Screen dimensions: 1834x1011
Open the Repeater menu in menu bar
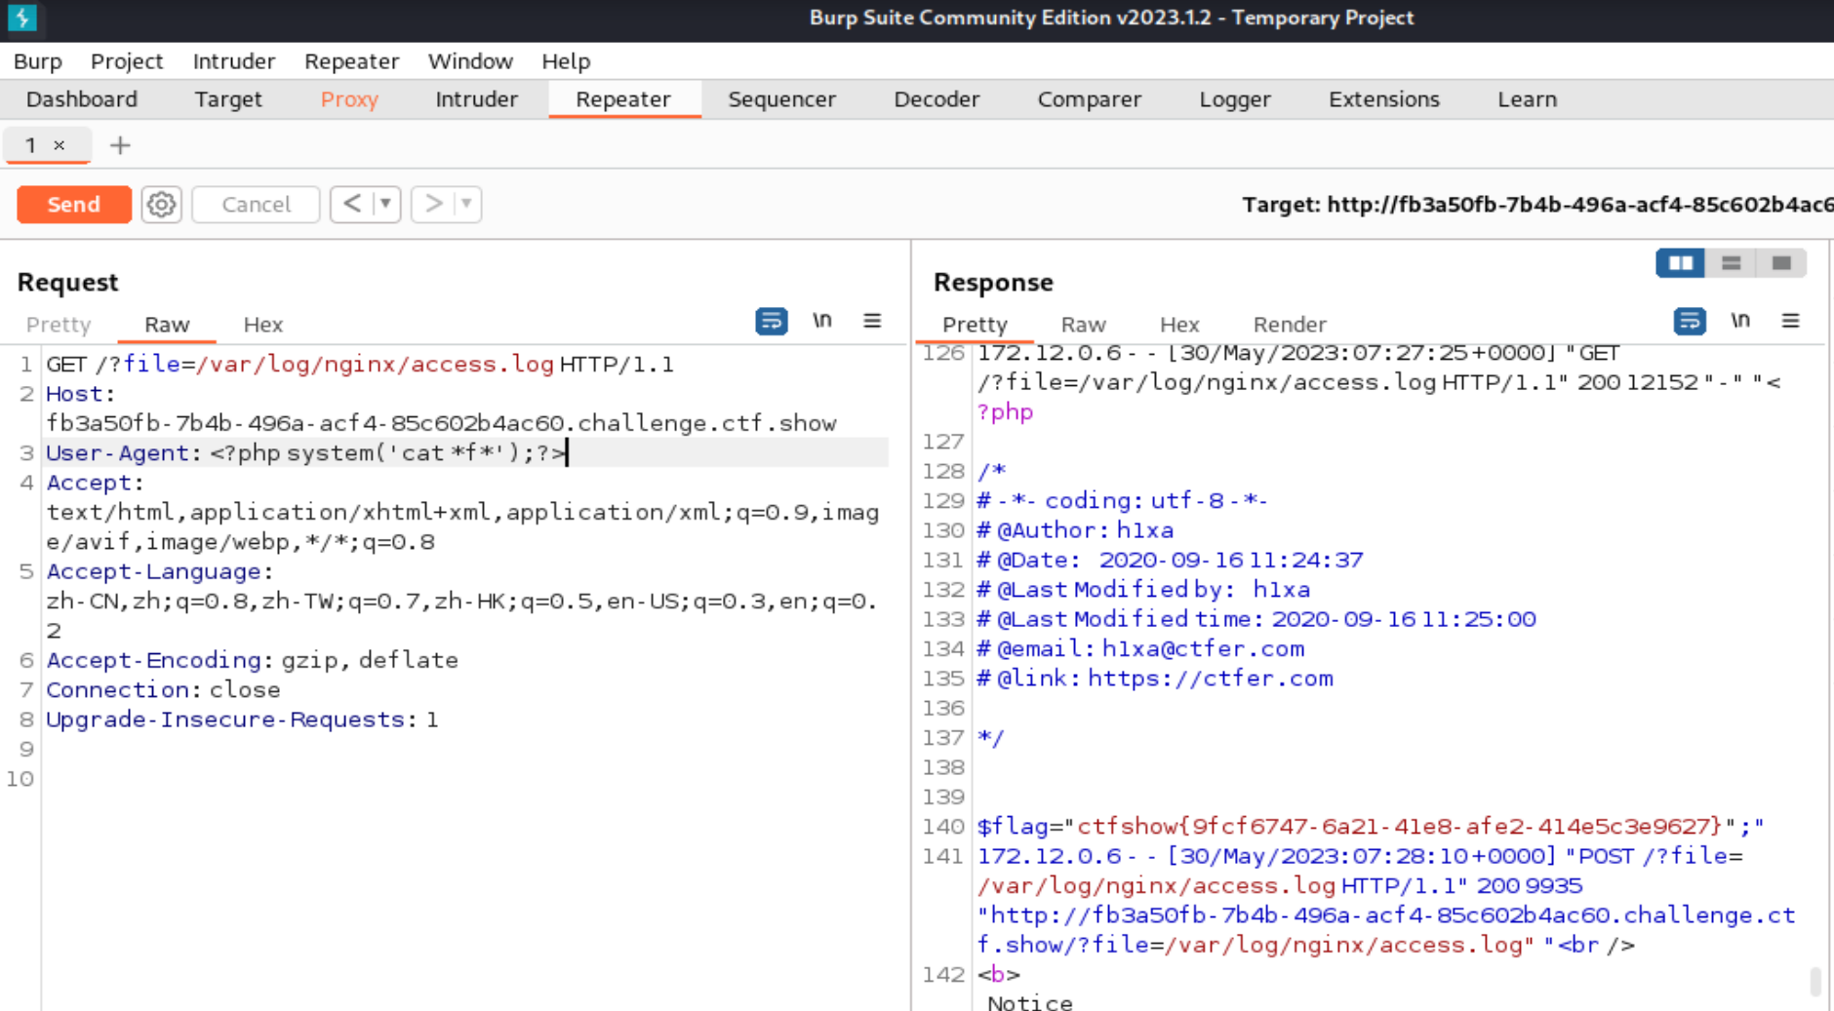point(352,61)
